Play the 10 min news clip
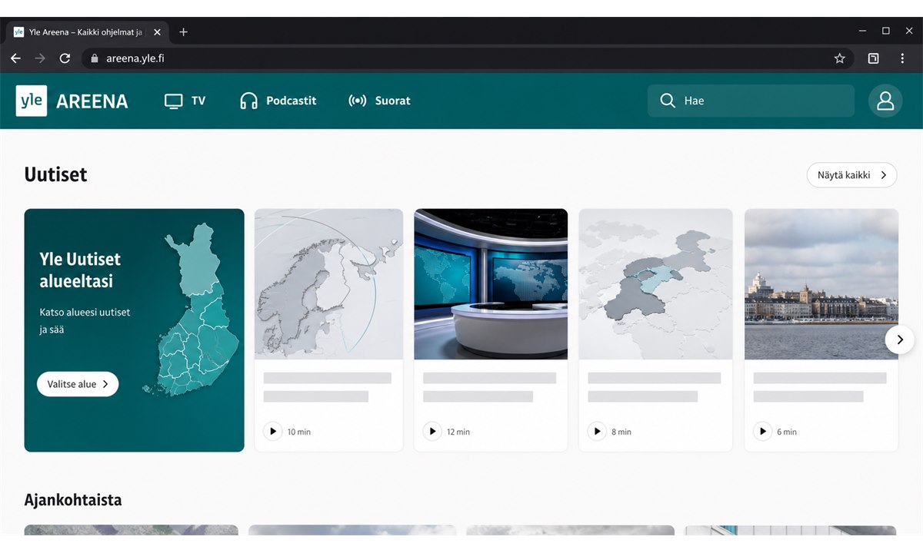The height and width of the screenshot is (553, 923). point(272,432)
